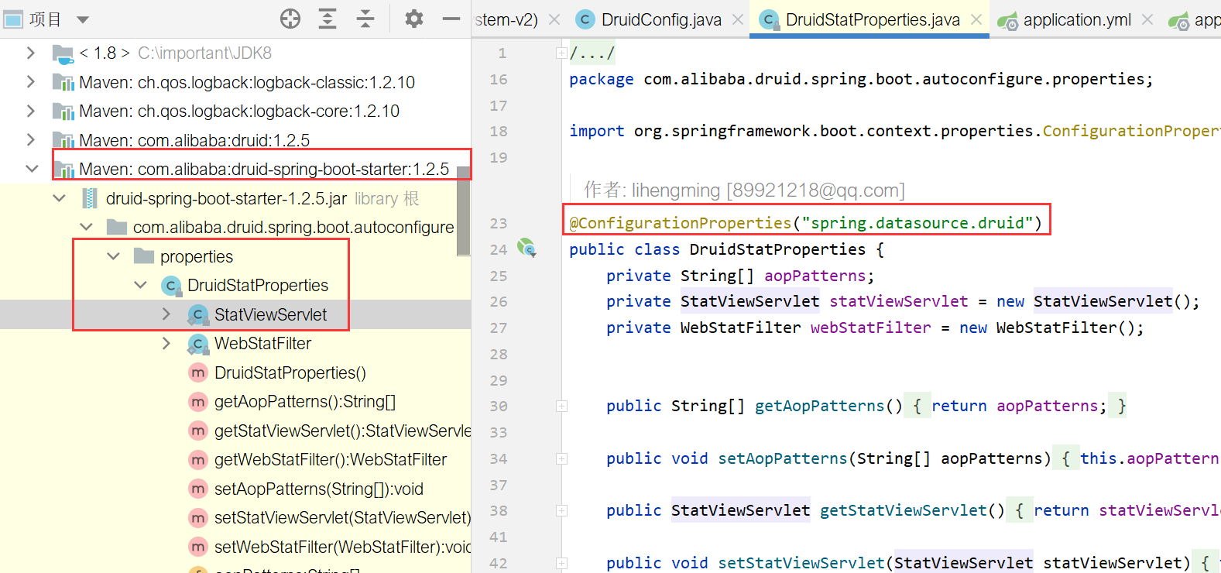The height and width of the screenshot is (573, 1221).
Task: Click the getAopPatterns method icon in tree
Action: click(198, 402)
